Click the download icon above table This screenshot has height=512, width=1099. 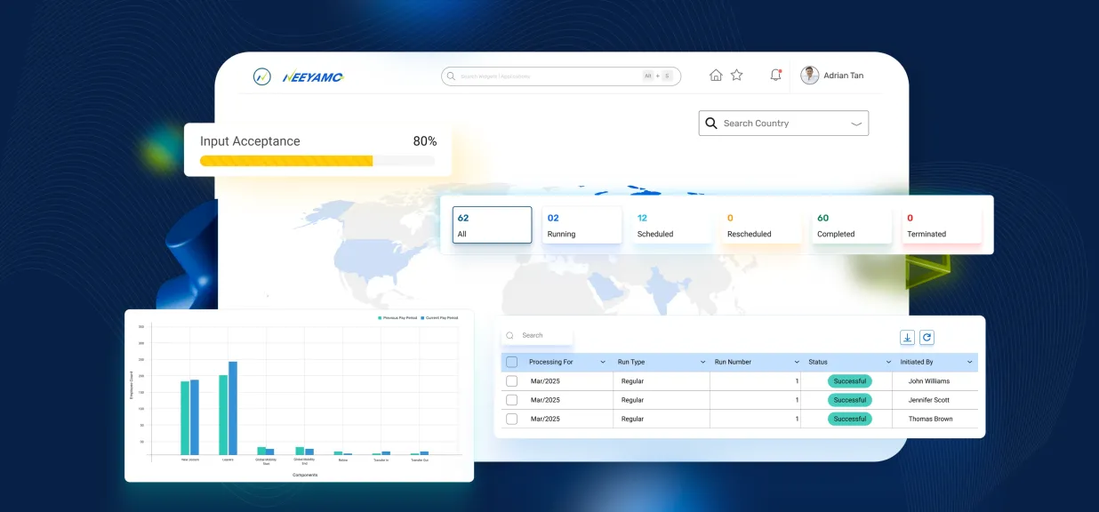click(907, 337)
